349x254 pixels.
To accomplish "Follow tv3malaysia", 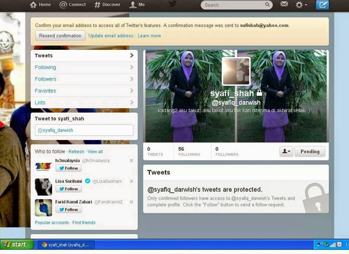I will (69, 168).
